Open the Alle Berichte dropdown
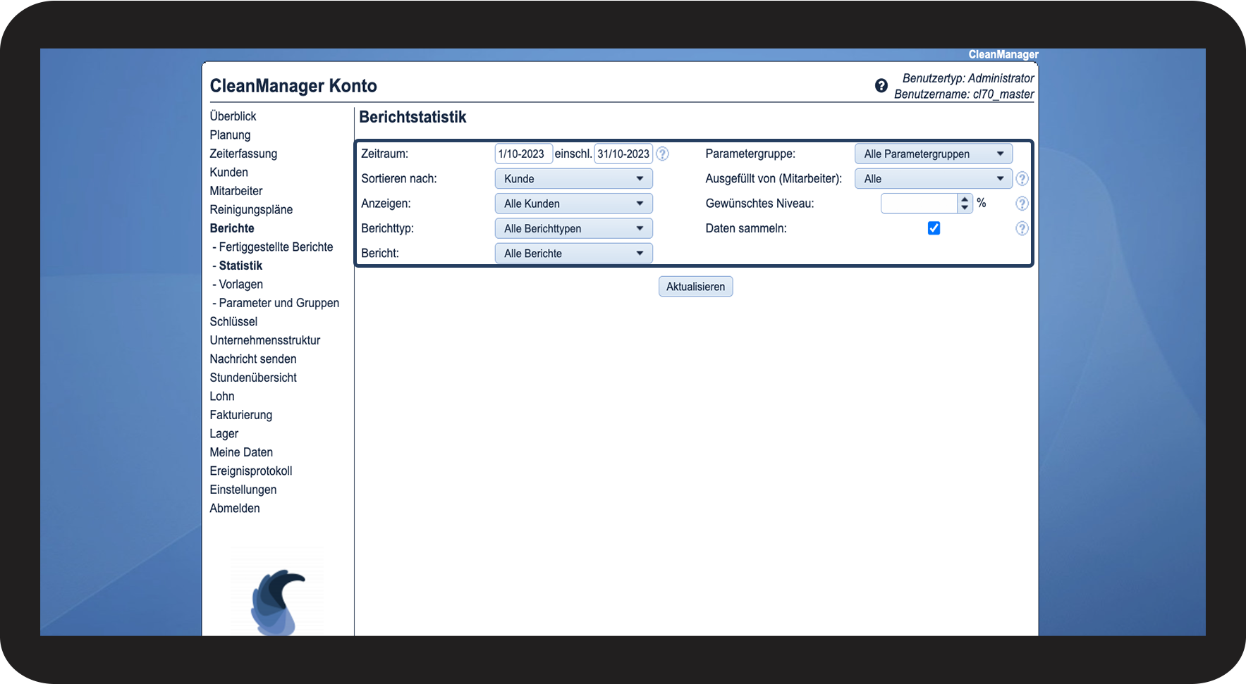 point(573,254)
